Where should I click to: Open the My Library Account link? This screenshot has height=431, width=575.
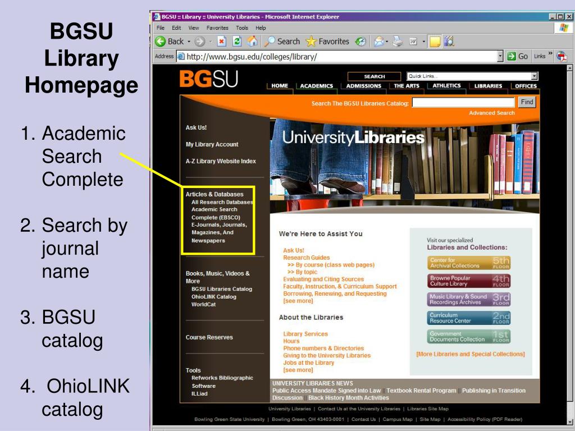[212, 144]
